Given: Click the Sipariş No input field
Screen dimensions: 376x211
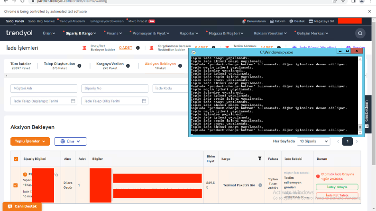Looking at the screenshot, I should [x=115, y=88].
